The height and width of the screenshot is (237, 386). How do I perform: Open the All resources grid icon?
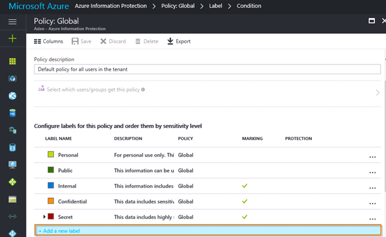[x=12, y=61]
